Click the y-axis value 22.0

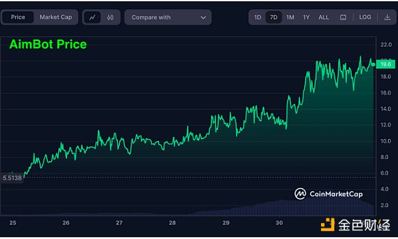click(x=386, y=44)
